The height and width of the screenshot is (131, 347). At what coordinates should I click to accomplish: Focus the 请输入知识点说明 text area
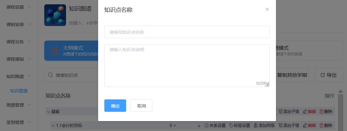click(187, 65)
